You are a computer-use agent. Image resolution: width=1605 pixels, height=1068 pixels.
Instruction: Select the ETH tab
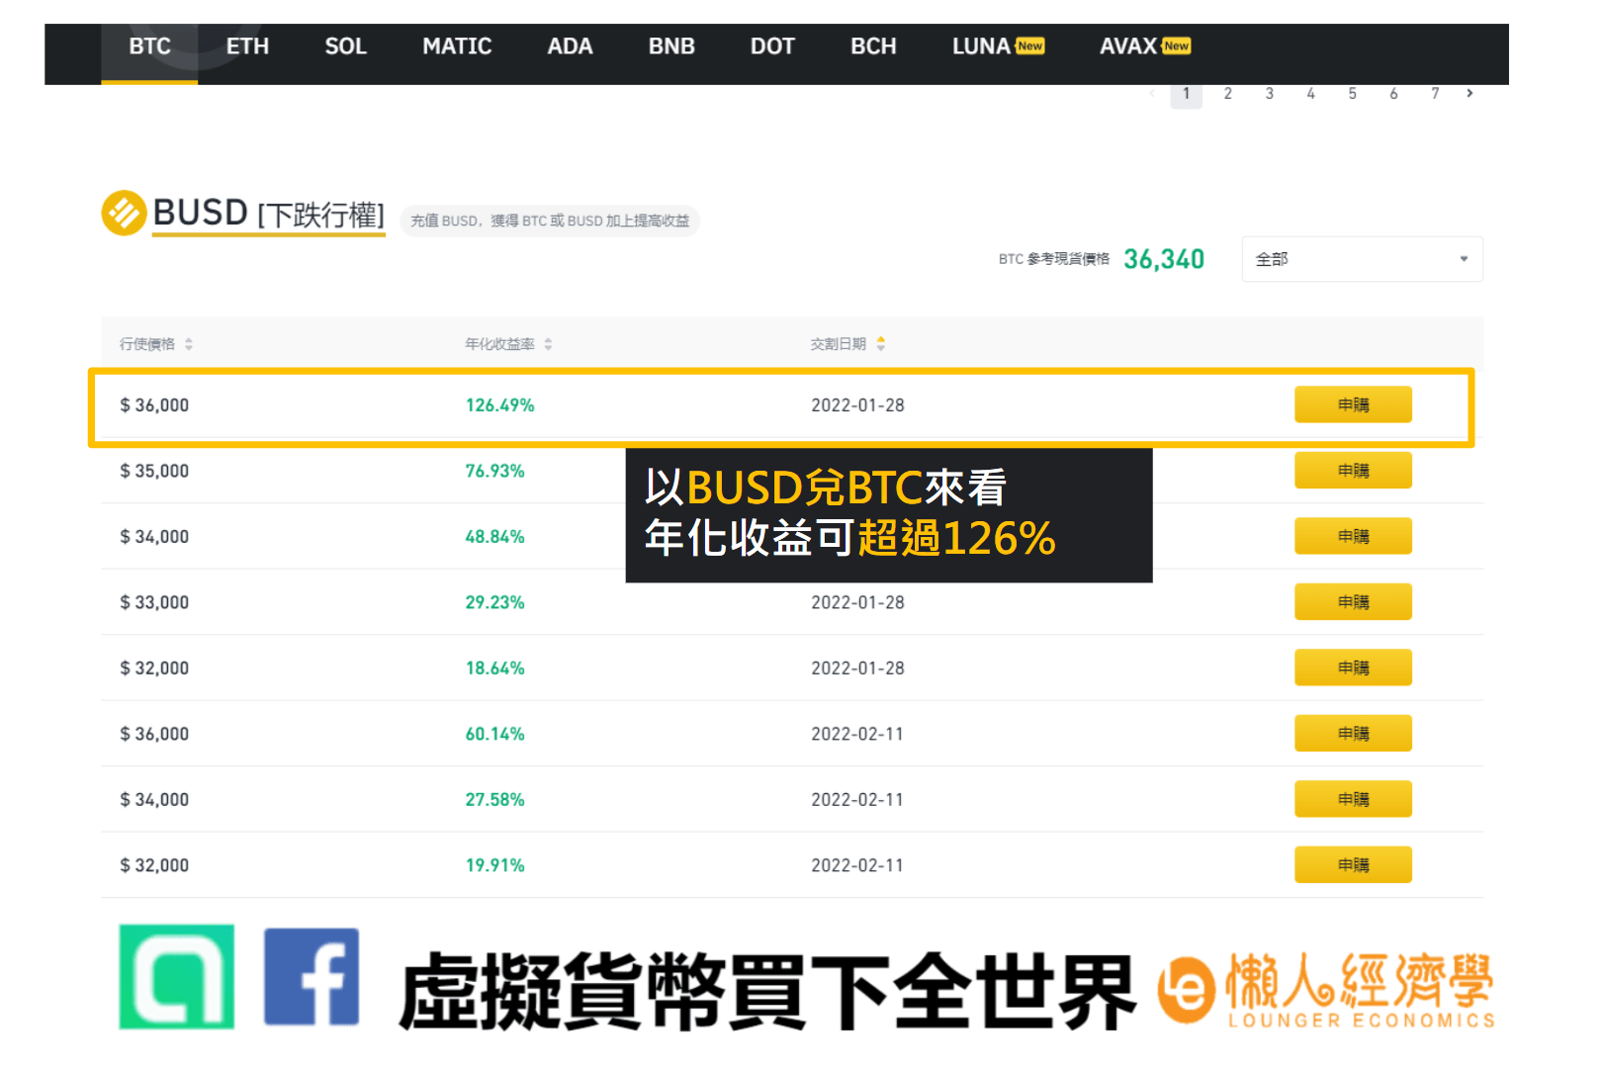[x=247, y=46]
